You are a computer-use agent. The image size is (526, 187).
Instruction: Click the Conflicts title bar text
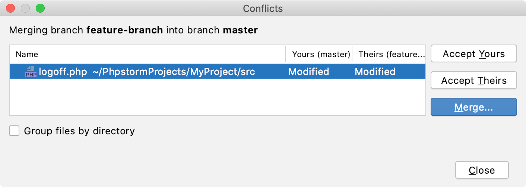pos(263,8)
